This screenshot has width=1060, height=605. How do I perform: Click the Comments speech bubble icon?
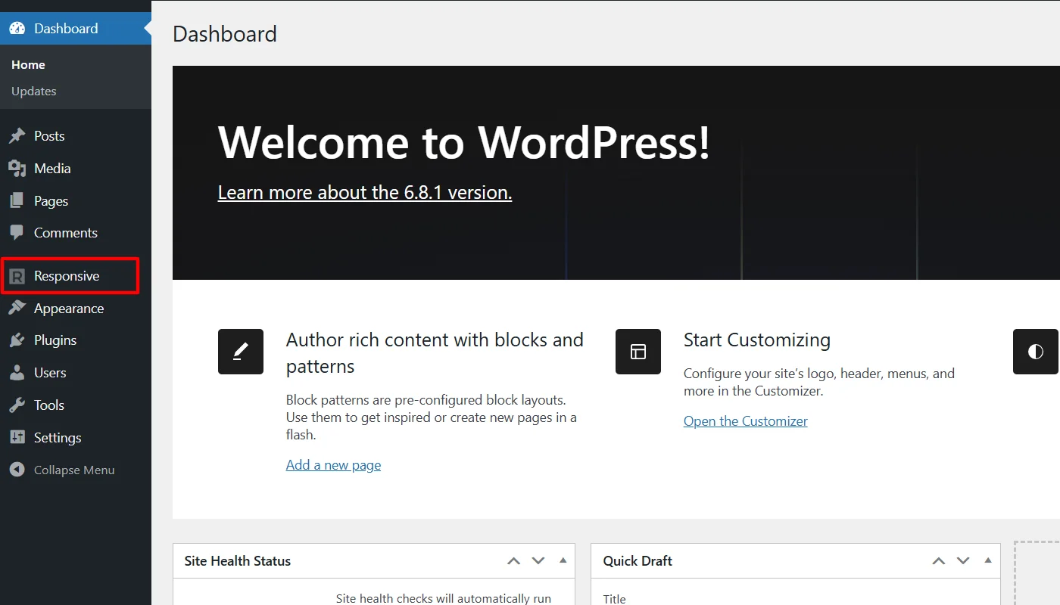tap(17, 233)
